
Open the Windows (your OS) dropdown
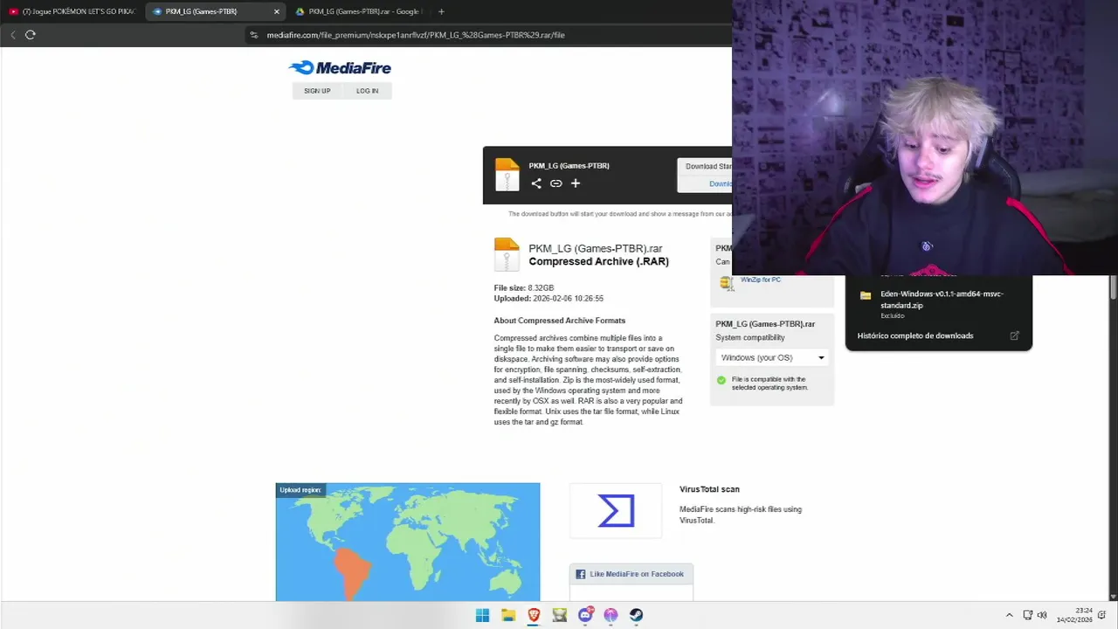pyautogui.click(x=772, y=357)
